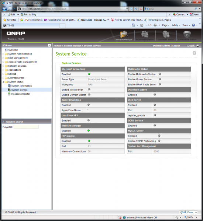
Task: Expand the Access Right Management folder
Action: 3,62
